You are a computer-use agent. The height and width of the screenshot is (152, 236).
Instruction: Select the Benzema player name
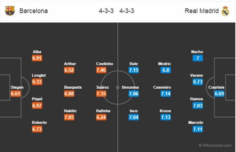pos(130,87)
